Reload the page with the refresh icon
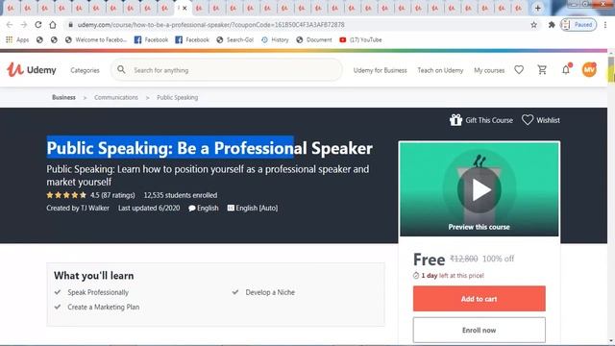 (x=38, y=25)
